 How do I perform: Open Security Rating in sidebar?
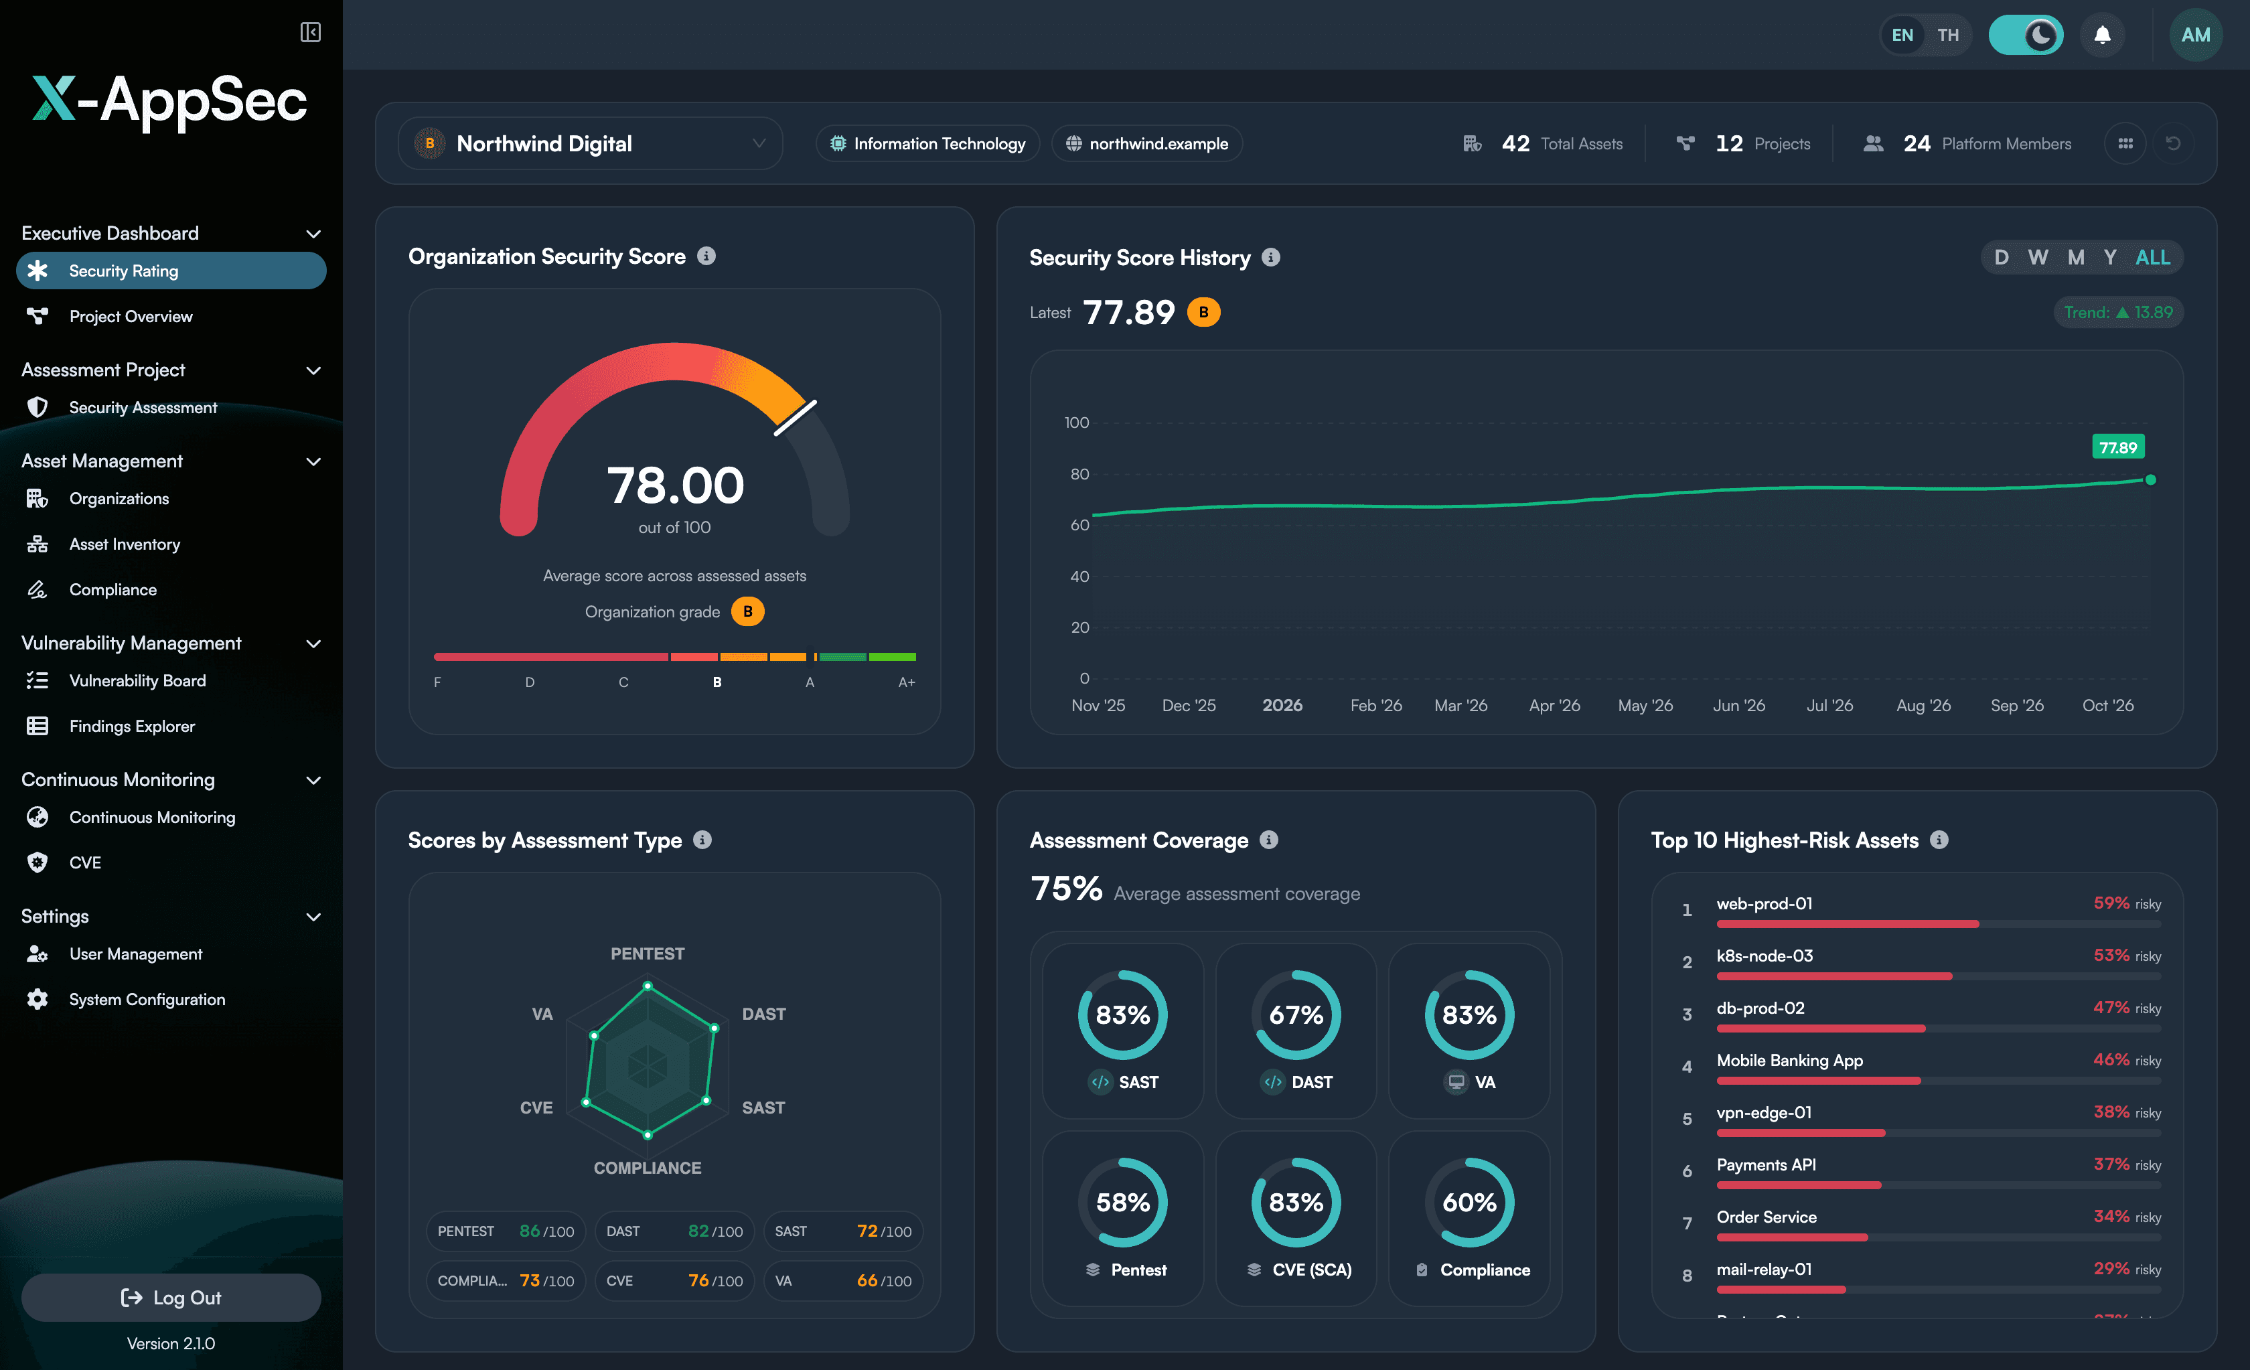coord(171,271)
